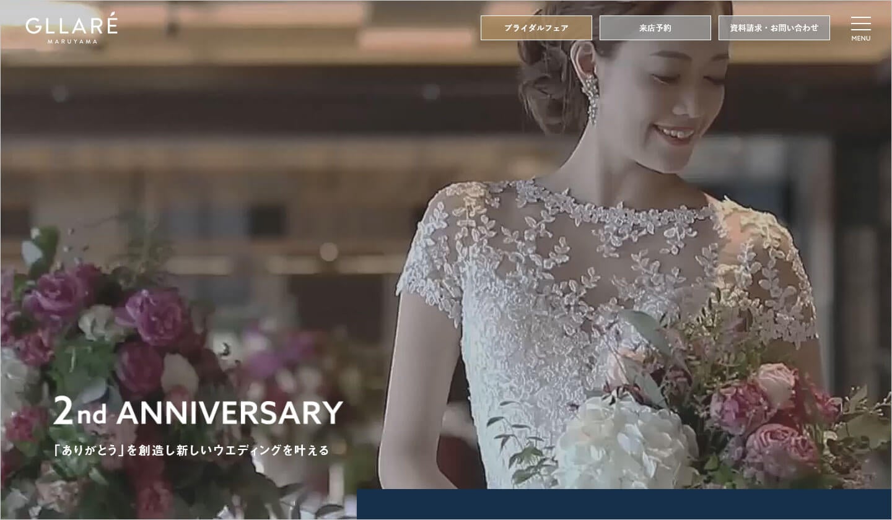892x520 pixels.
Task: Click the 「ありがとう」を創造し新しいウエディングを叶える tagline
Action: [x=191, y=450]
